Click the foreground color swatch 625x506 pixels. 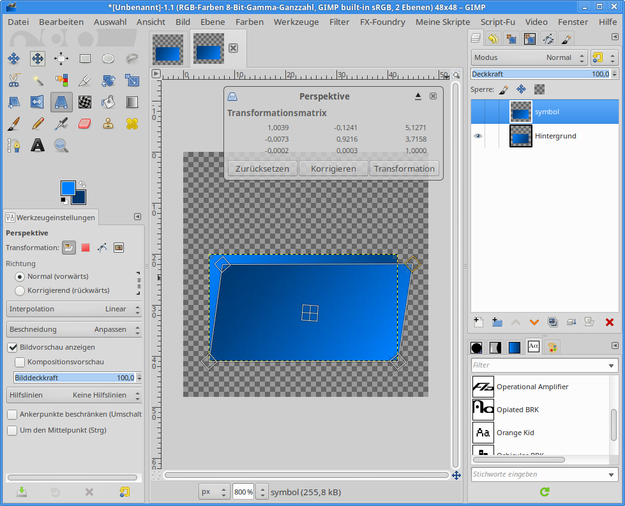68,188
